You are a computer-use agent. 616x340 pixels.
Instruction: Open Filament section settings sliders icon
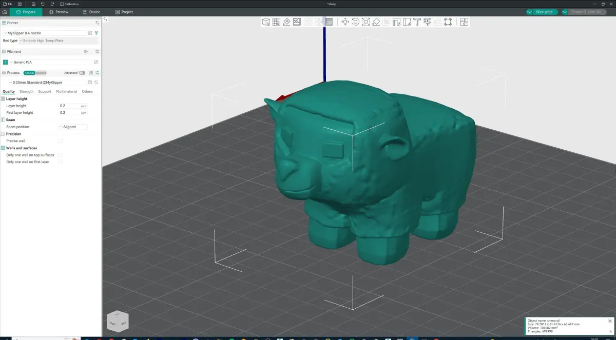[x=97, y=51]
